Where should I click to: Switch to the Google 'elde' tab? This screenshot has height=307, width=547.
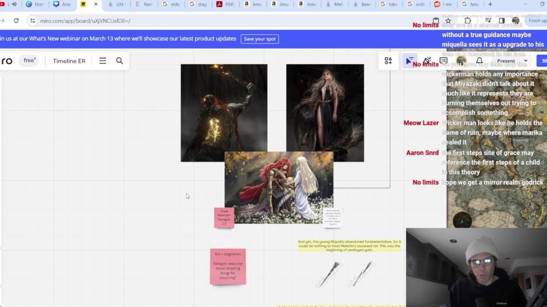coord(171,4)
